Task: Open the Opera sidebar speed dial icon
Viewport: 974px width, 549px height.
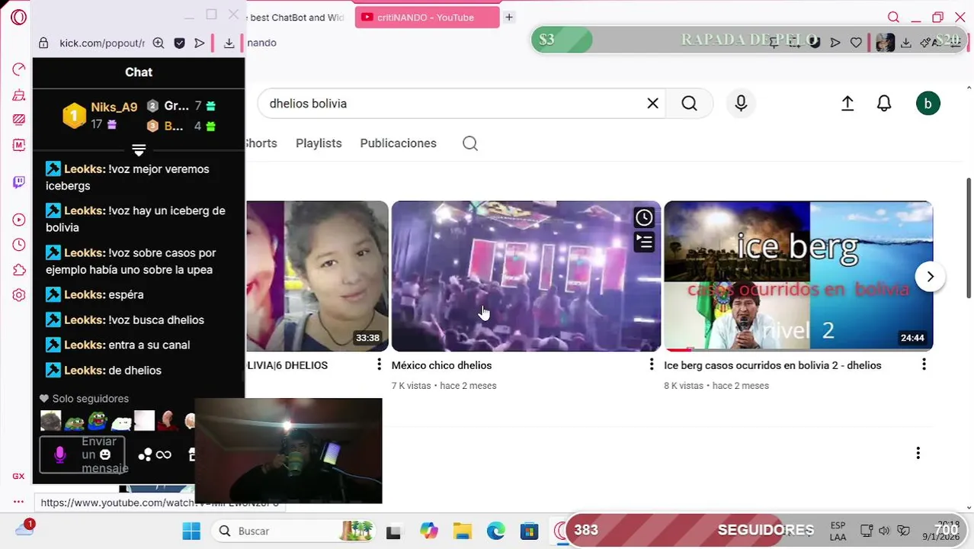Action: pyautogui.click(x=19, y=69)
